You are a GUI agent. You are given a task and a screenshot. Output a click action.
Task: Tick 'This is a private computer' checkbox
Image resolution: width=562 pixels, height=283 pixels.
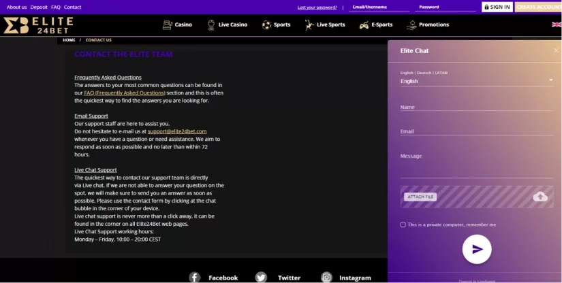pos(403,224)
